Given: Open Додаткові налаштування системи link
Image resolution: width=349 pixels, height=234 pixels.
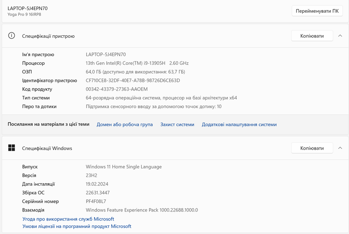Looking at the screenshot, I should (x=239, y=125).
